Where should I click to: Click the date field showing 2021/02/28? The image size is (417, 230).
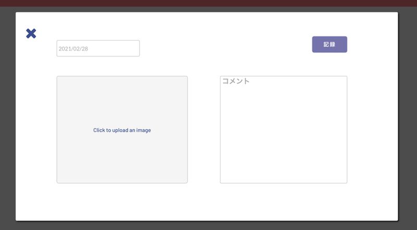coord(98,48)
